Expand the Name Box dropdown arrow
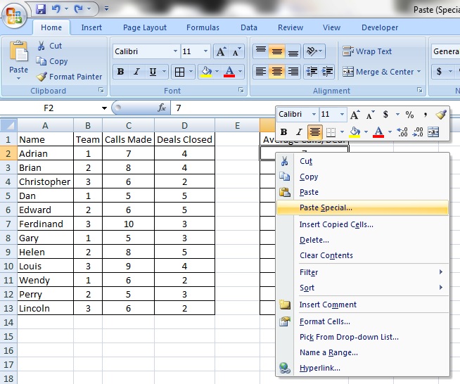Viewport: 460px width, 384px height. [x=104, y=108]
